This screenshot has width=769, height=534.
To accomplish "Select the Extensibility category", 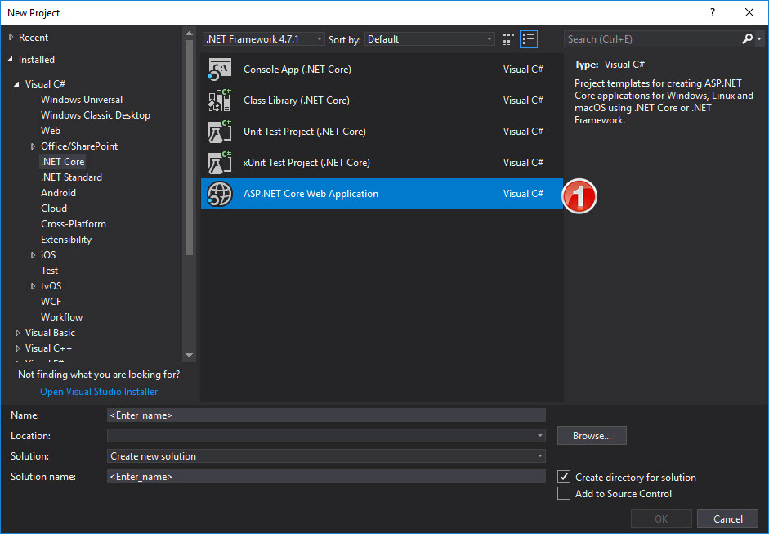I will 66,240.
